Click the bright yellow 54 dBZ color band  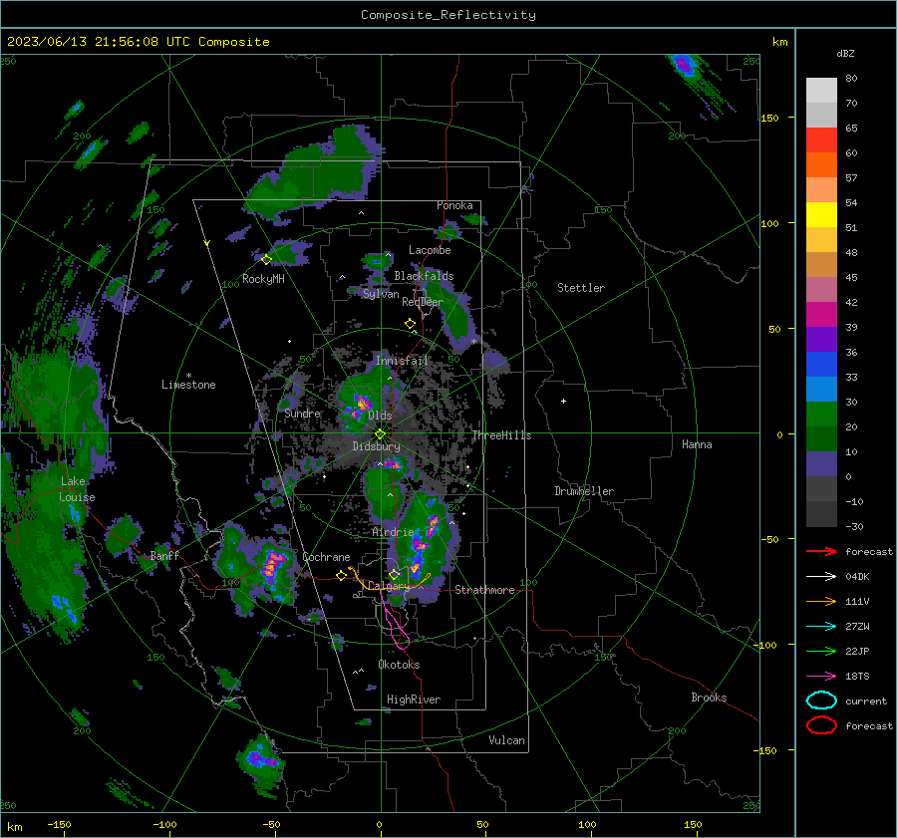click(x=821, y=214)
